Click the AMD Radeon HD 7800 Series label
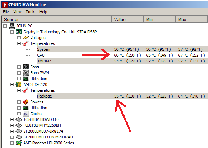The width and height of the screenshot is (208, 148). click(x=49, y=143)
